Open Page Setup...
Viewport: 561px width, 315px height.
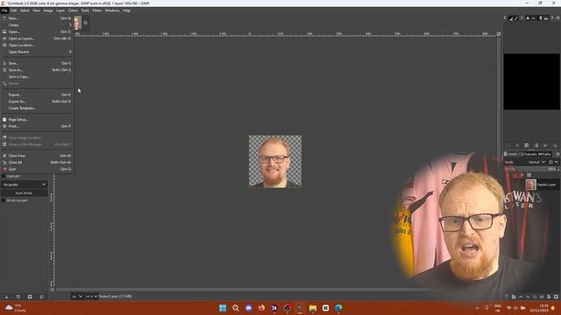click(x=37, y=120)
